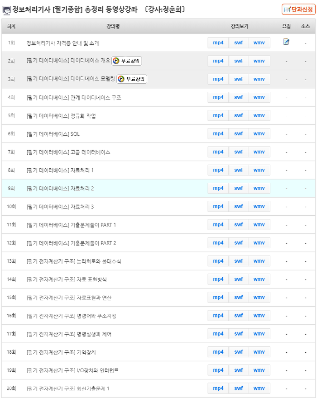Open wmv for lecture 5회 정규화 작업
The width and height of the screenshot is (317, 398).
pyautogui.click(x=259, y=115)
